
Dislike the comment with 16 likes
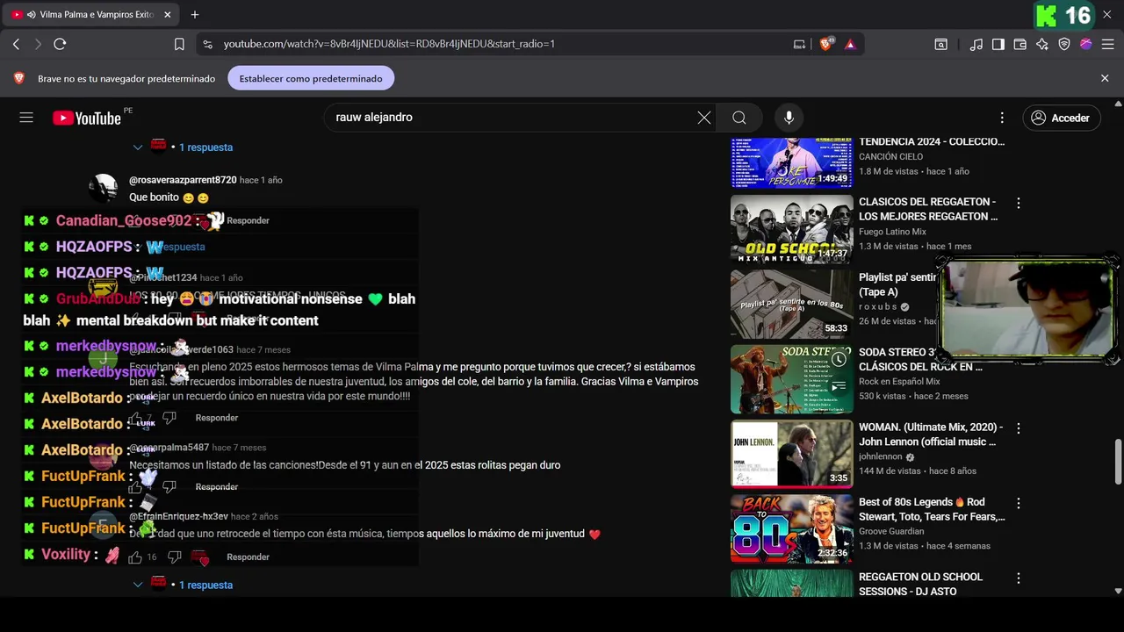tap(174, 557)
